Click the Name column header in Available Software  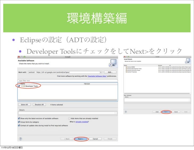(23, 84)
